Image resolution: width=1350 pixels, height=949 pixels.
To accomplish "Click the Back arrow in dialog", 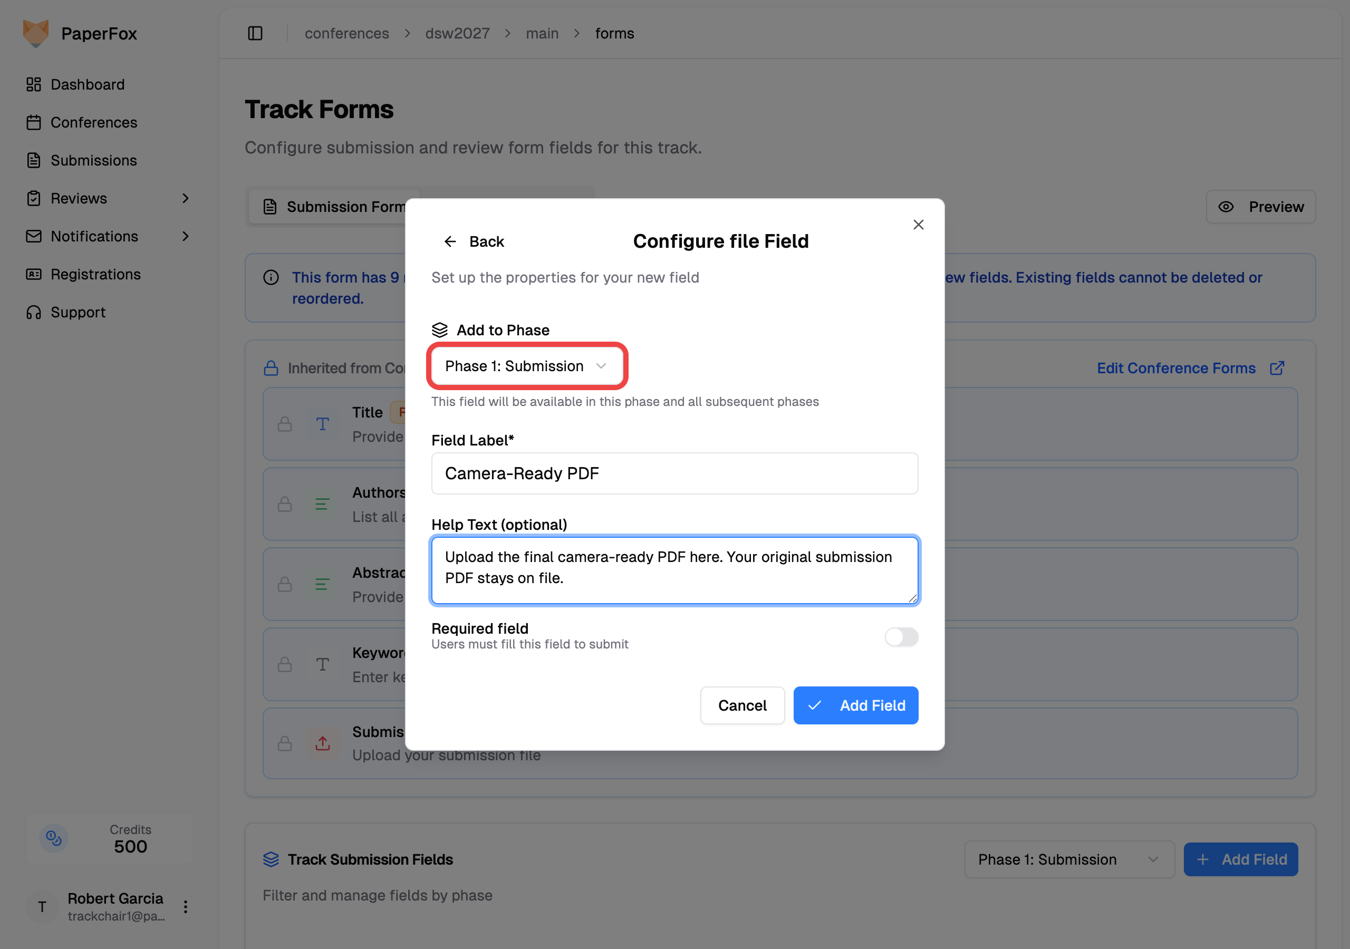I will [451, 241].
